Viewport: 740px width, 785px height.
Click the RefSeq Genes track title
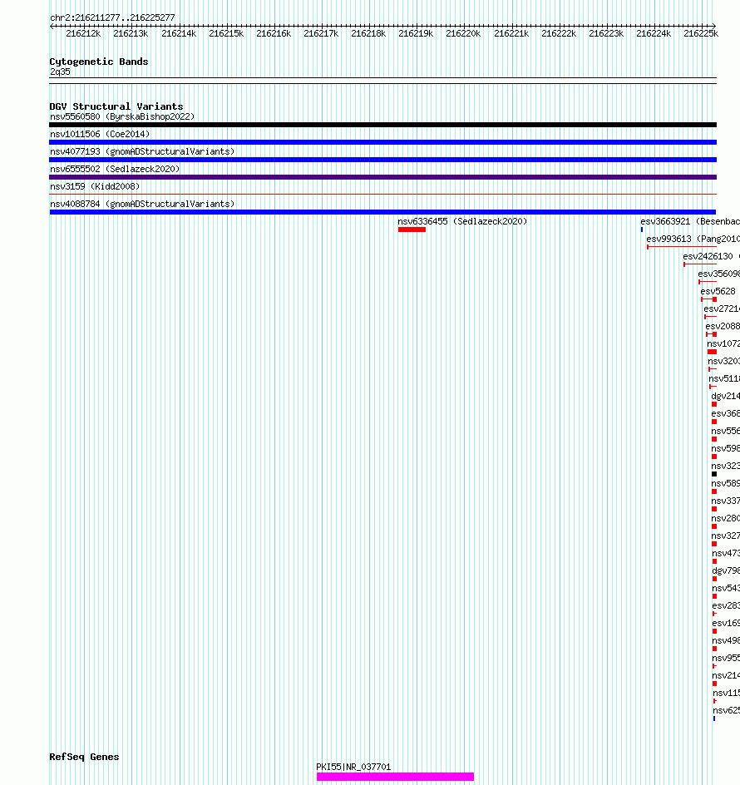coord(84,757)
